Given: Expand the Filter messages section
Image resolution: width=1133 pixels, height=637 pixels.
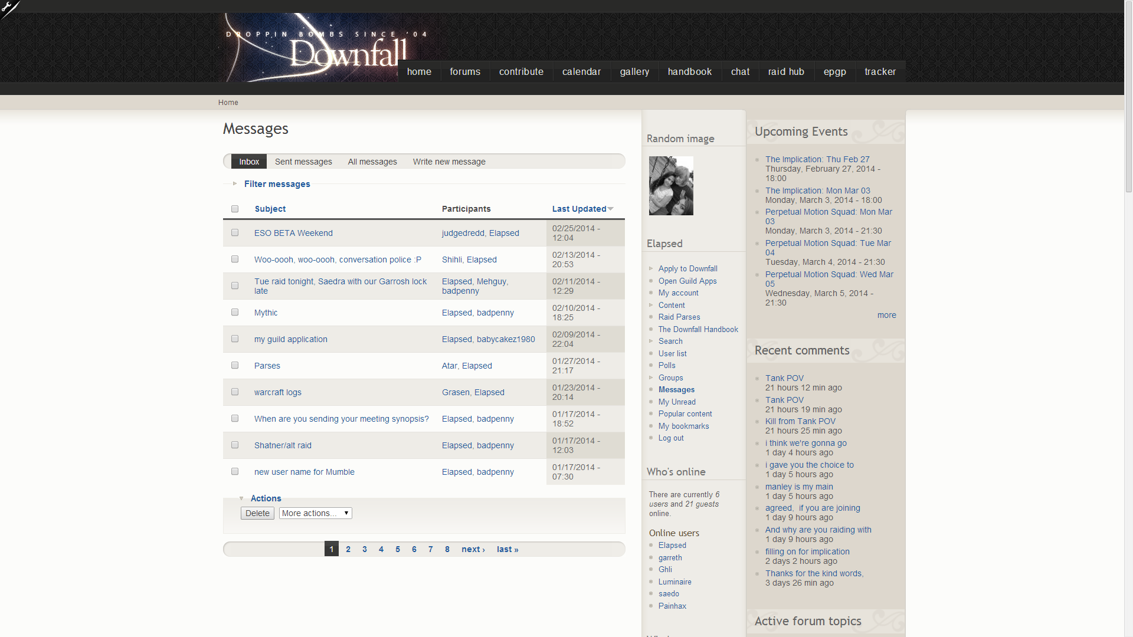Looking at the screenshot, I should click(278, 185).
